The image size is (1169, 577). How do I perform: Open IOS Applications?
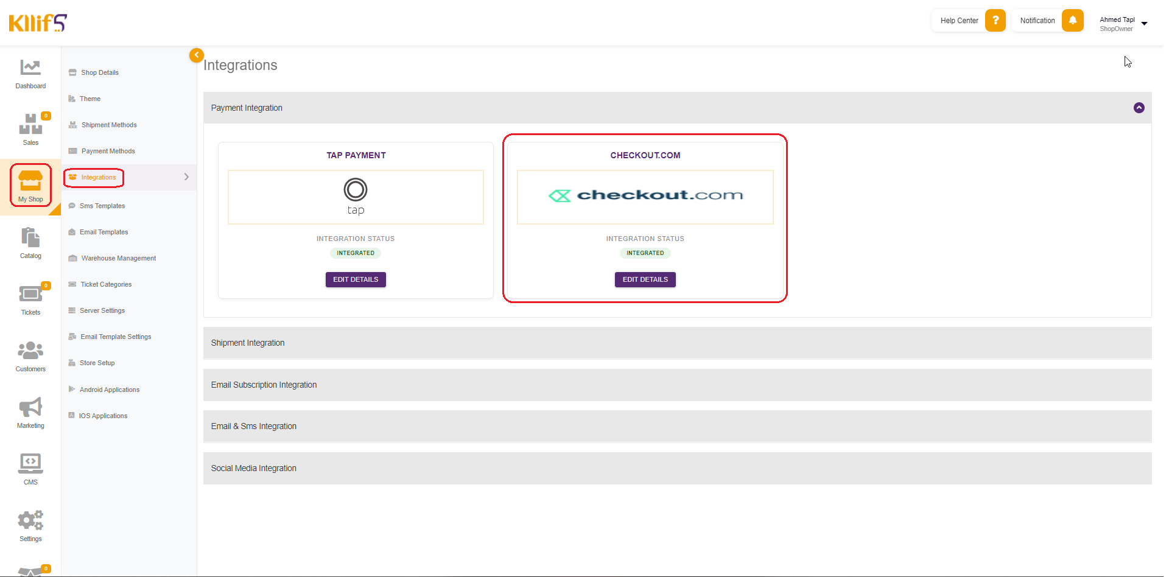(103, 416)
